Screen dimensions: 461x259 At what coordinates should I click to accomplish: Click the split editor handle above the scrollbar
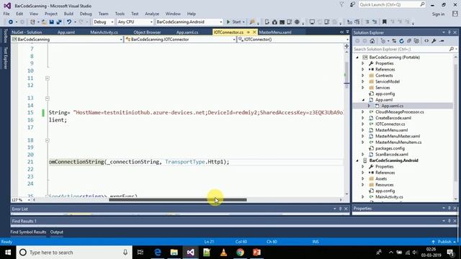click(346, 46)
